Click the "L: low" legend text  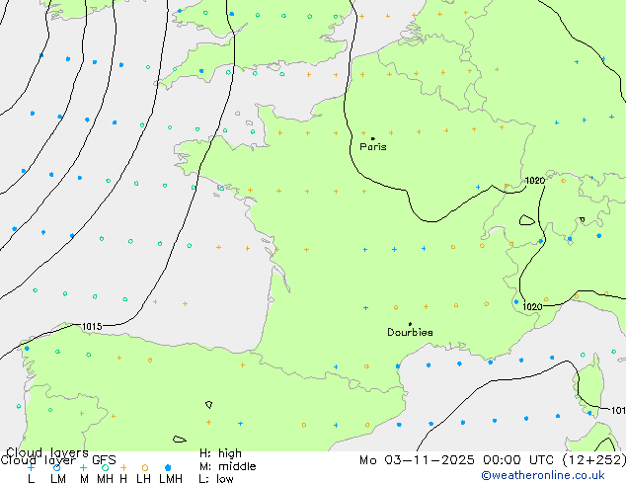216,479
